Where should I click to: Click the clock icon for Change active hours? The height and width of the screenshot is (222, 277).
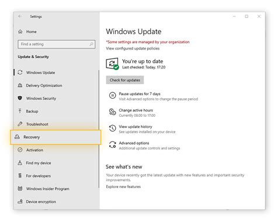(112, 112)
